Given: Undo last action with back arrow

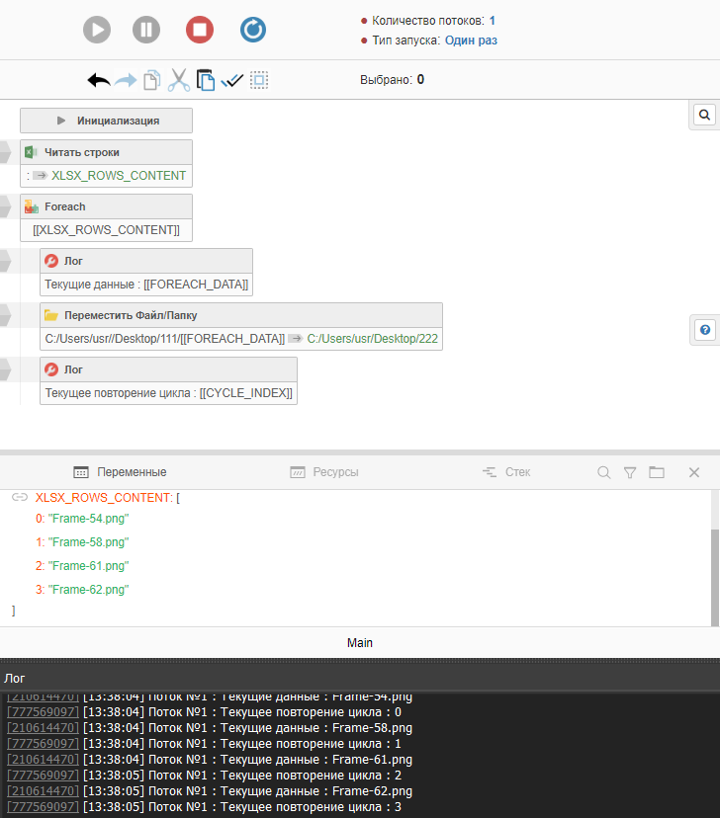Looking at the screenshot, I should tap(99, 80).
